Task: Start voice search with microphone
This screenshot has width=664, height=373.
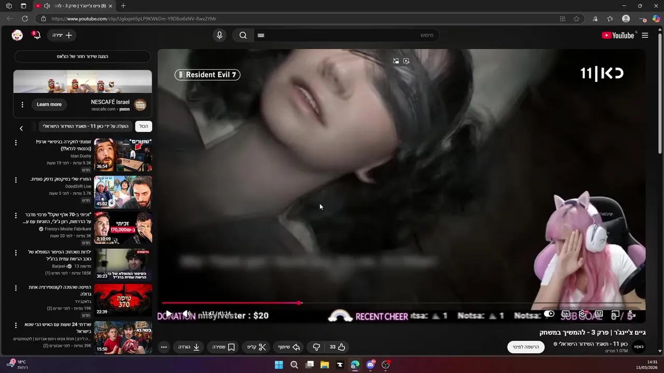Action: coord(219,35)
